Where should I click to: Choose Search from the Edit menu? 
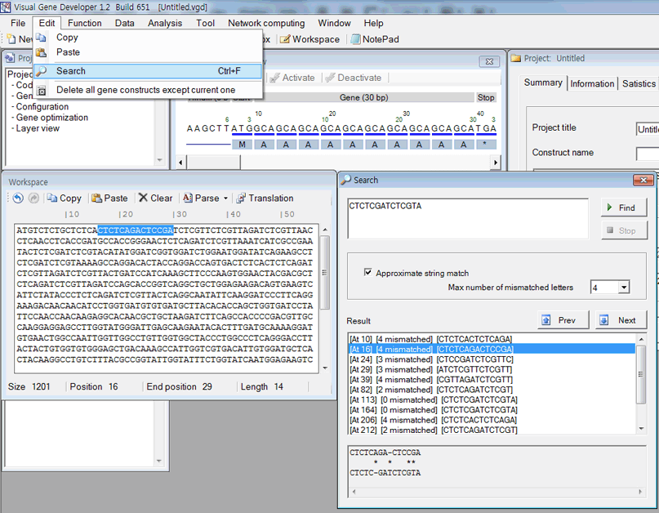pyautogui.click(x=71, y=71)
